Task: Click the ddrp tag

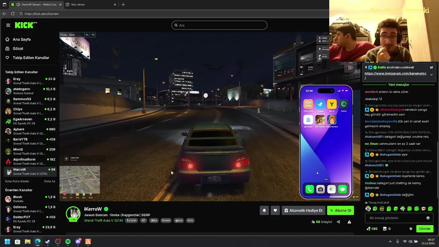Action: point(154,221)
